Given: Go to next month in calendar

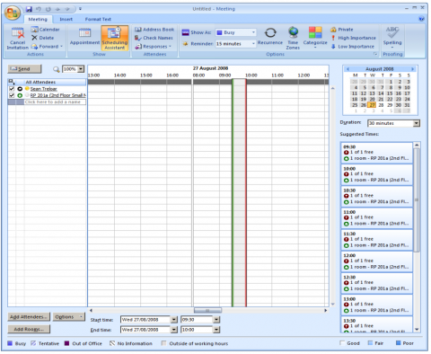Looking at the screenshot, I should 412,69.
